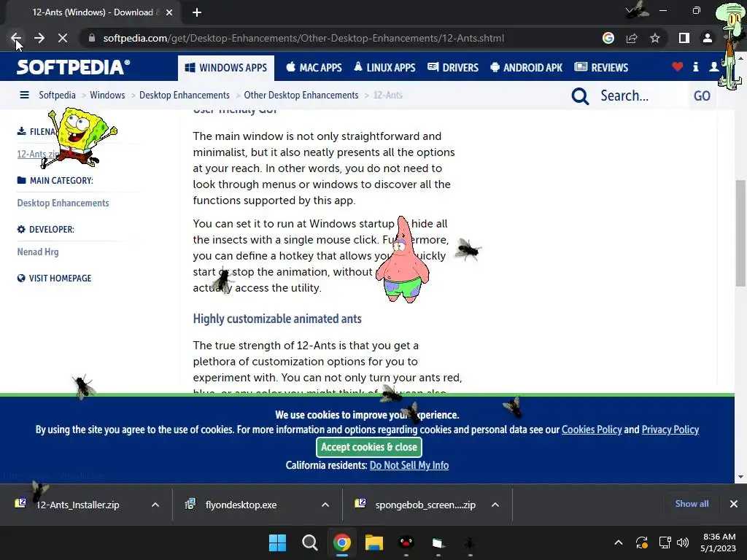
Task: Go to the Softpedia breadcrumb link
Action: pyautogui.click(x=57, y=96)
